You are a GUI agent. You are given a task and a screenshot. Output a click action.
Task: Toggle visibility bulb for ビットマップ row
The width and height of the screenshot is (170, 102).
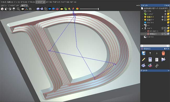tap(168, 14)
